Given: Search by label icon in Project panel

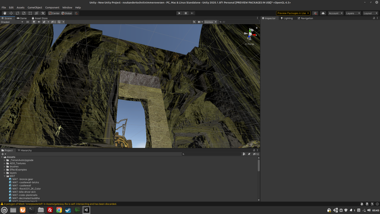Looking at the screenshot, I should coord(249,154).
